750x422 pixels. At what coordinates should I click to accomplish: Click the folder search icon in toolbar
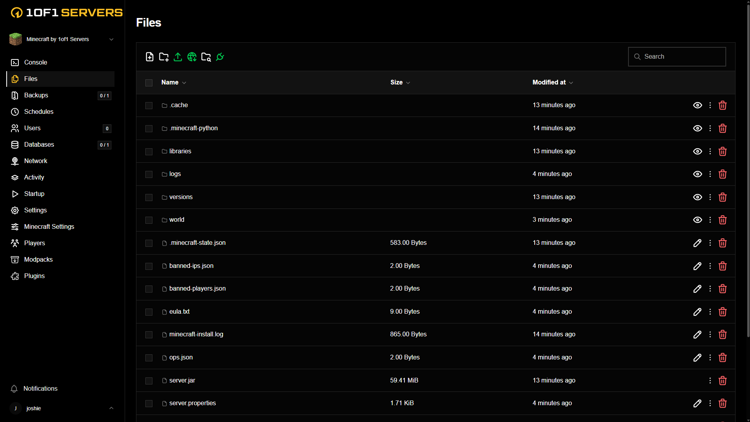pyautogui.click(x=206, y=57)
